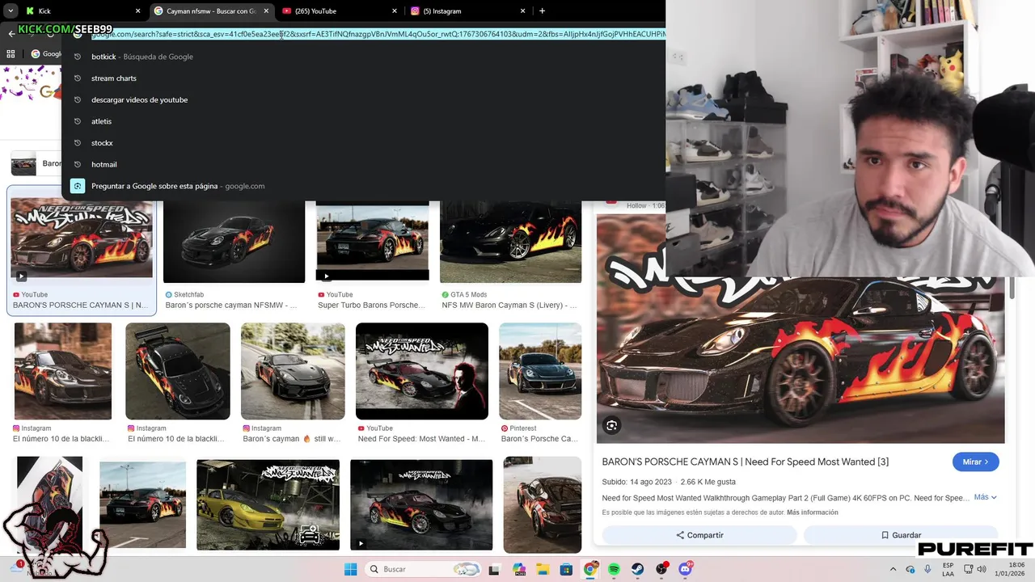Click the 'Guardar' save button
Viewport: 1035px width, 582px height.
pyautogui.click(x=901, y=535)
